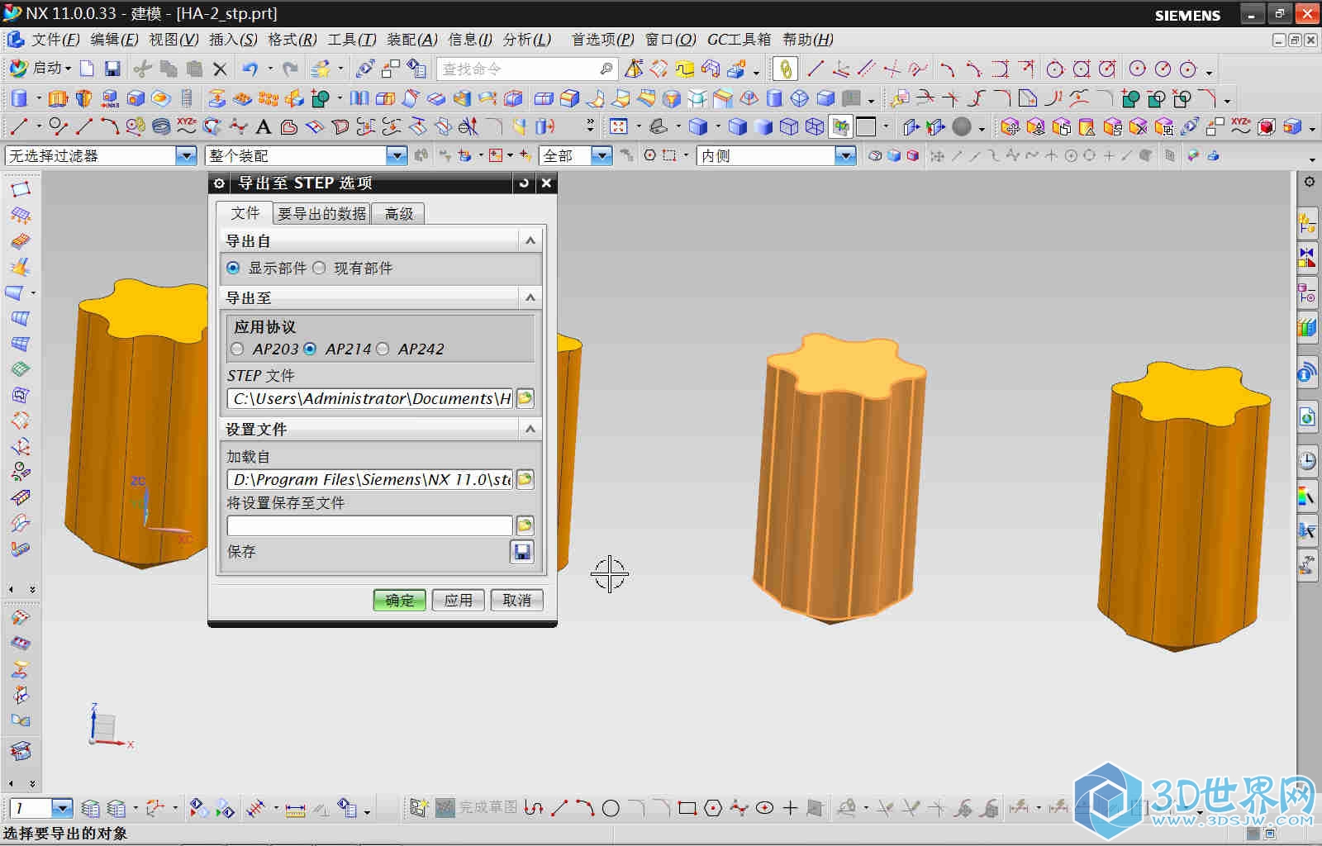Click the XYZ law curve icon

point(187,126)
